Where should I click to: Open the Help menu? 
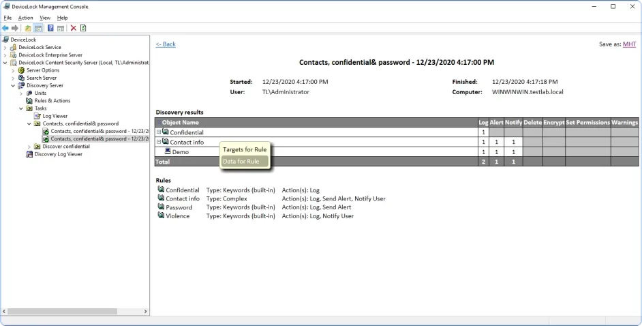(62, 18)
